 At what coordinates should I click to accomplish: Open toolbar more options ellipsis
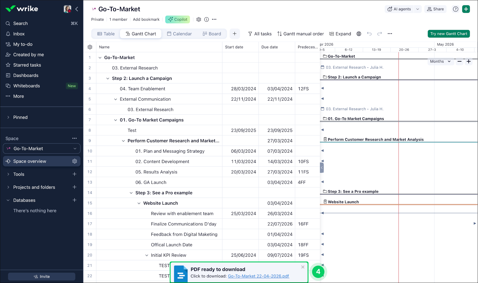click(x=390, y=34)
